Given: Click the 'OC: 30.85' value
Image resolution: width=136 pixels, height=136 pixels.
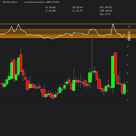Looking at the screenshot, I should 106,7.
